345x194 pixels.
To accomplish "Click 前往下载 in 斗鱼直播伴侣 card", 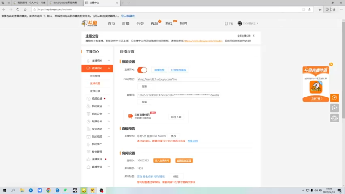I will pyautogui.click(x=176, y=117).
